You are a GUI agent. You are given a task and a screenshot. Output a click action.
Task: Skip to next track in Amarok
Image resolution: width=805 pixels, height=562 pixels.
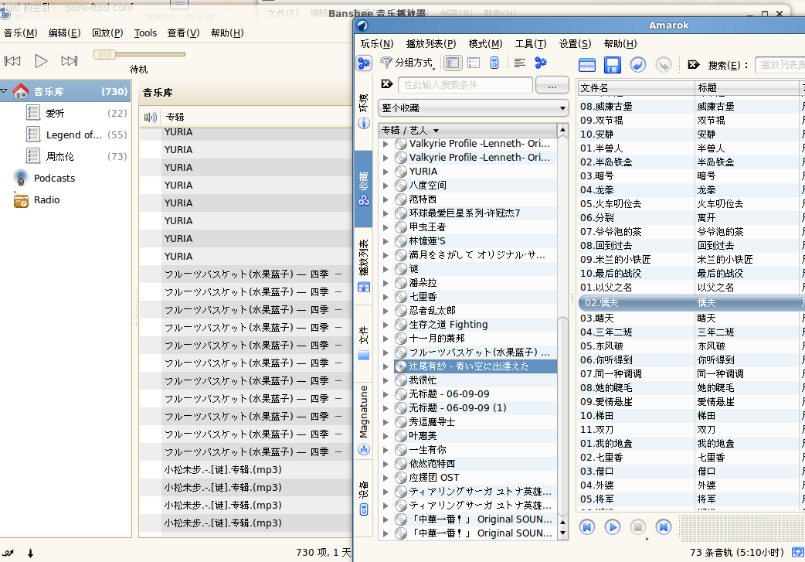click(x=664, y=527)
